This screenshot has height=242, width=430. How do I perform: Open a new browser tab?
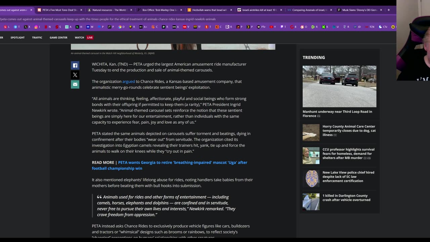pos(389,10)
